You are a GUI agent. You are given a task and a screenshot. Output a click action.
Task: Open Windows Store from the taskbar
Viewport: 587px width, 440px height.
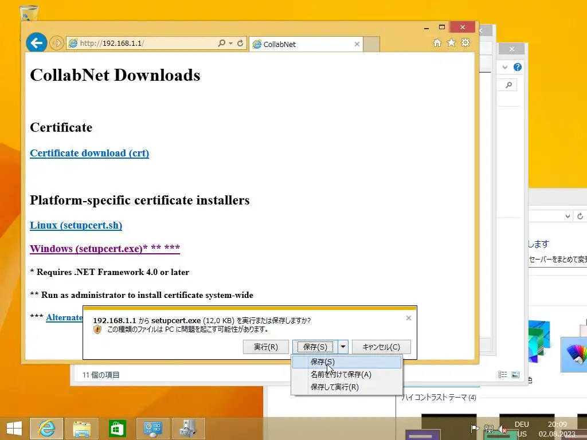pyautogui.click(x=117, y=429)
